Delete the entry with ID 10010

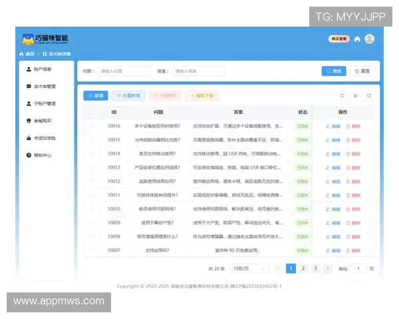(354, 209)
